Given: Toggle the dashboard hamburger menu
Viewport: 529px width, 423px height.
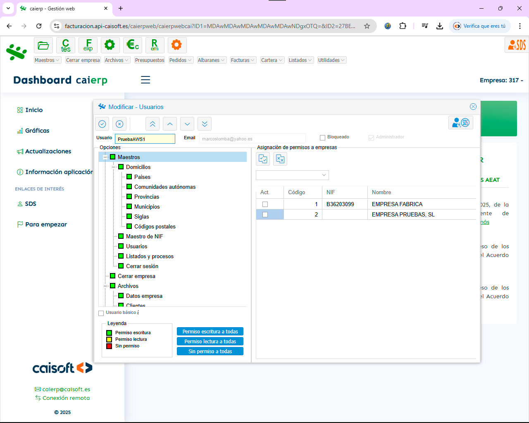Looking at the screenshot, I should coord(145,80).
